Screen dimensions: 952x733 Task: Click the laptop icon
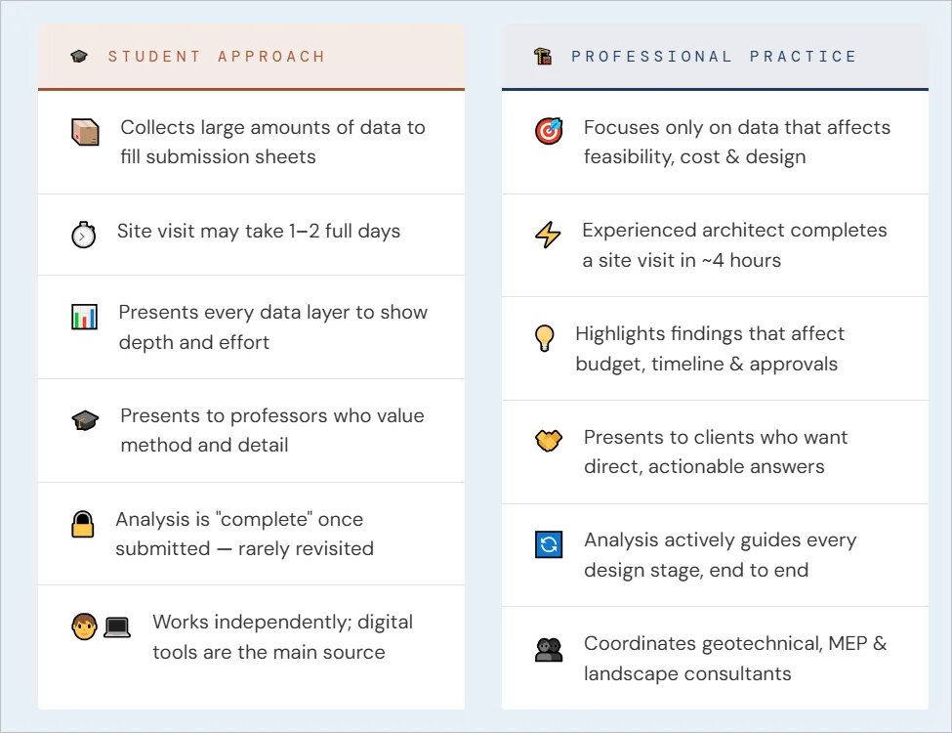pos(117,627)
